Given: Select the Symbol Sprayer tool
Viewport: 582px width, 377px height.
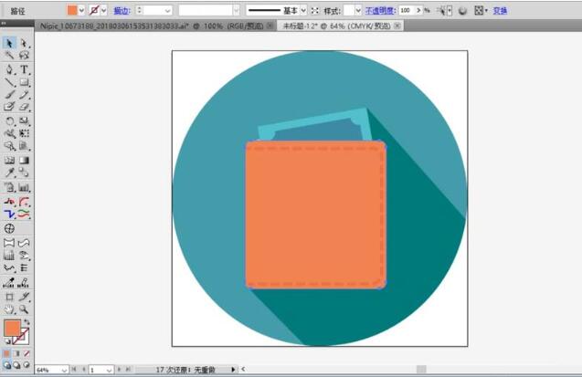Looking at the screenshot, I should click(9, 187).
